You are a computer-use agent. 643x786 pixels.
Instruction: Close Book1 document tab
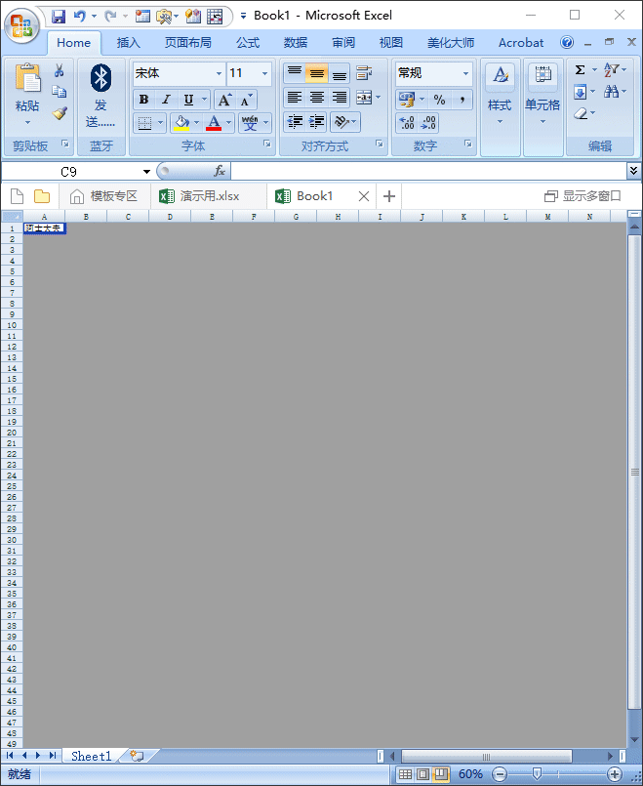point(364,196)
